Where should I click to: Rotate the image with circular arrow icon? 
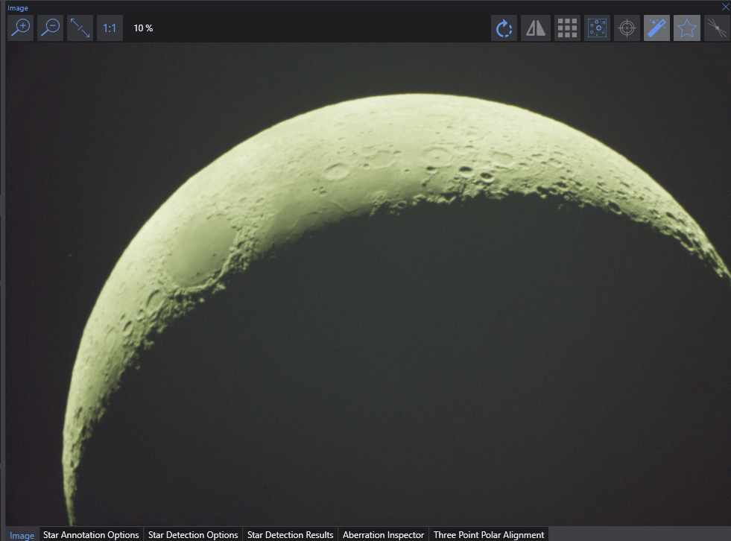(504, 28)
